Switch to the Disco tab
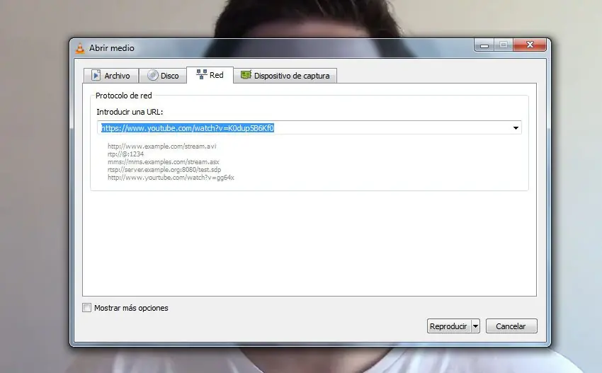The image size is (602, 373). [163, 76]
